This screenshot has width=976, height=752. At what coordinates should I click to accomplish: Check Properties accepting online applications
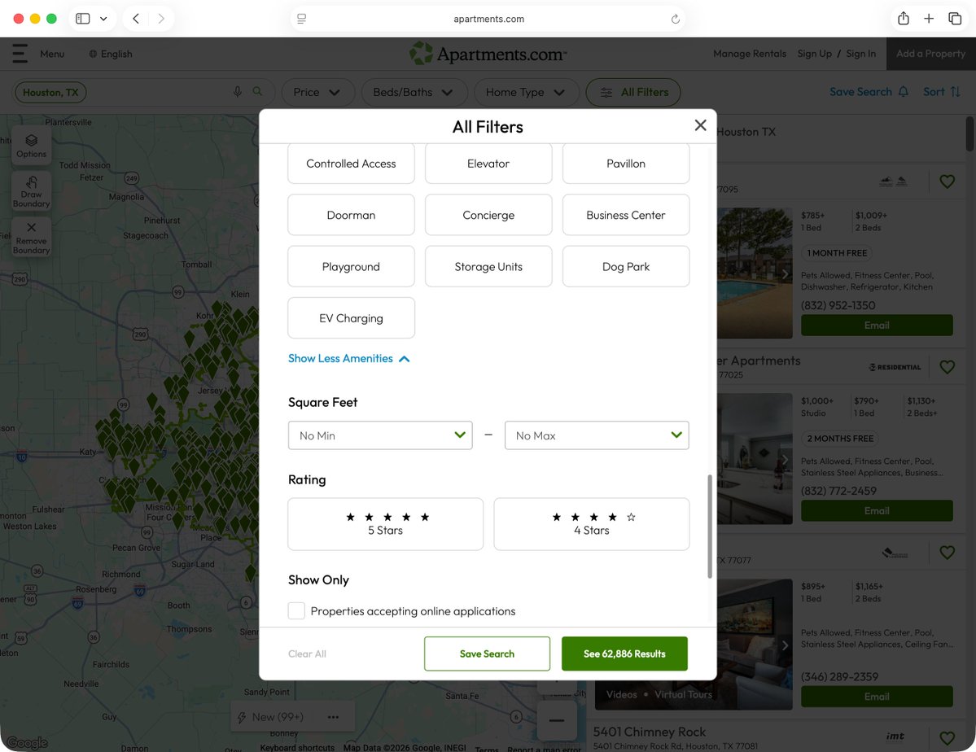coord(296,610)
